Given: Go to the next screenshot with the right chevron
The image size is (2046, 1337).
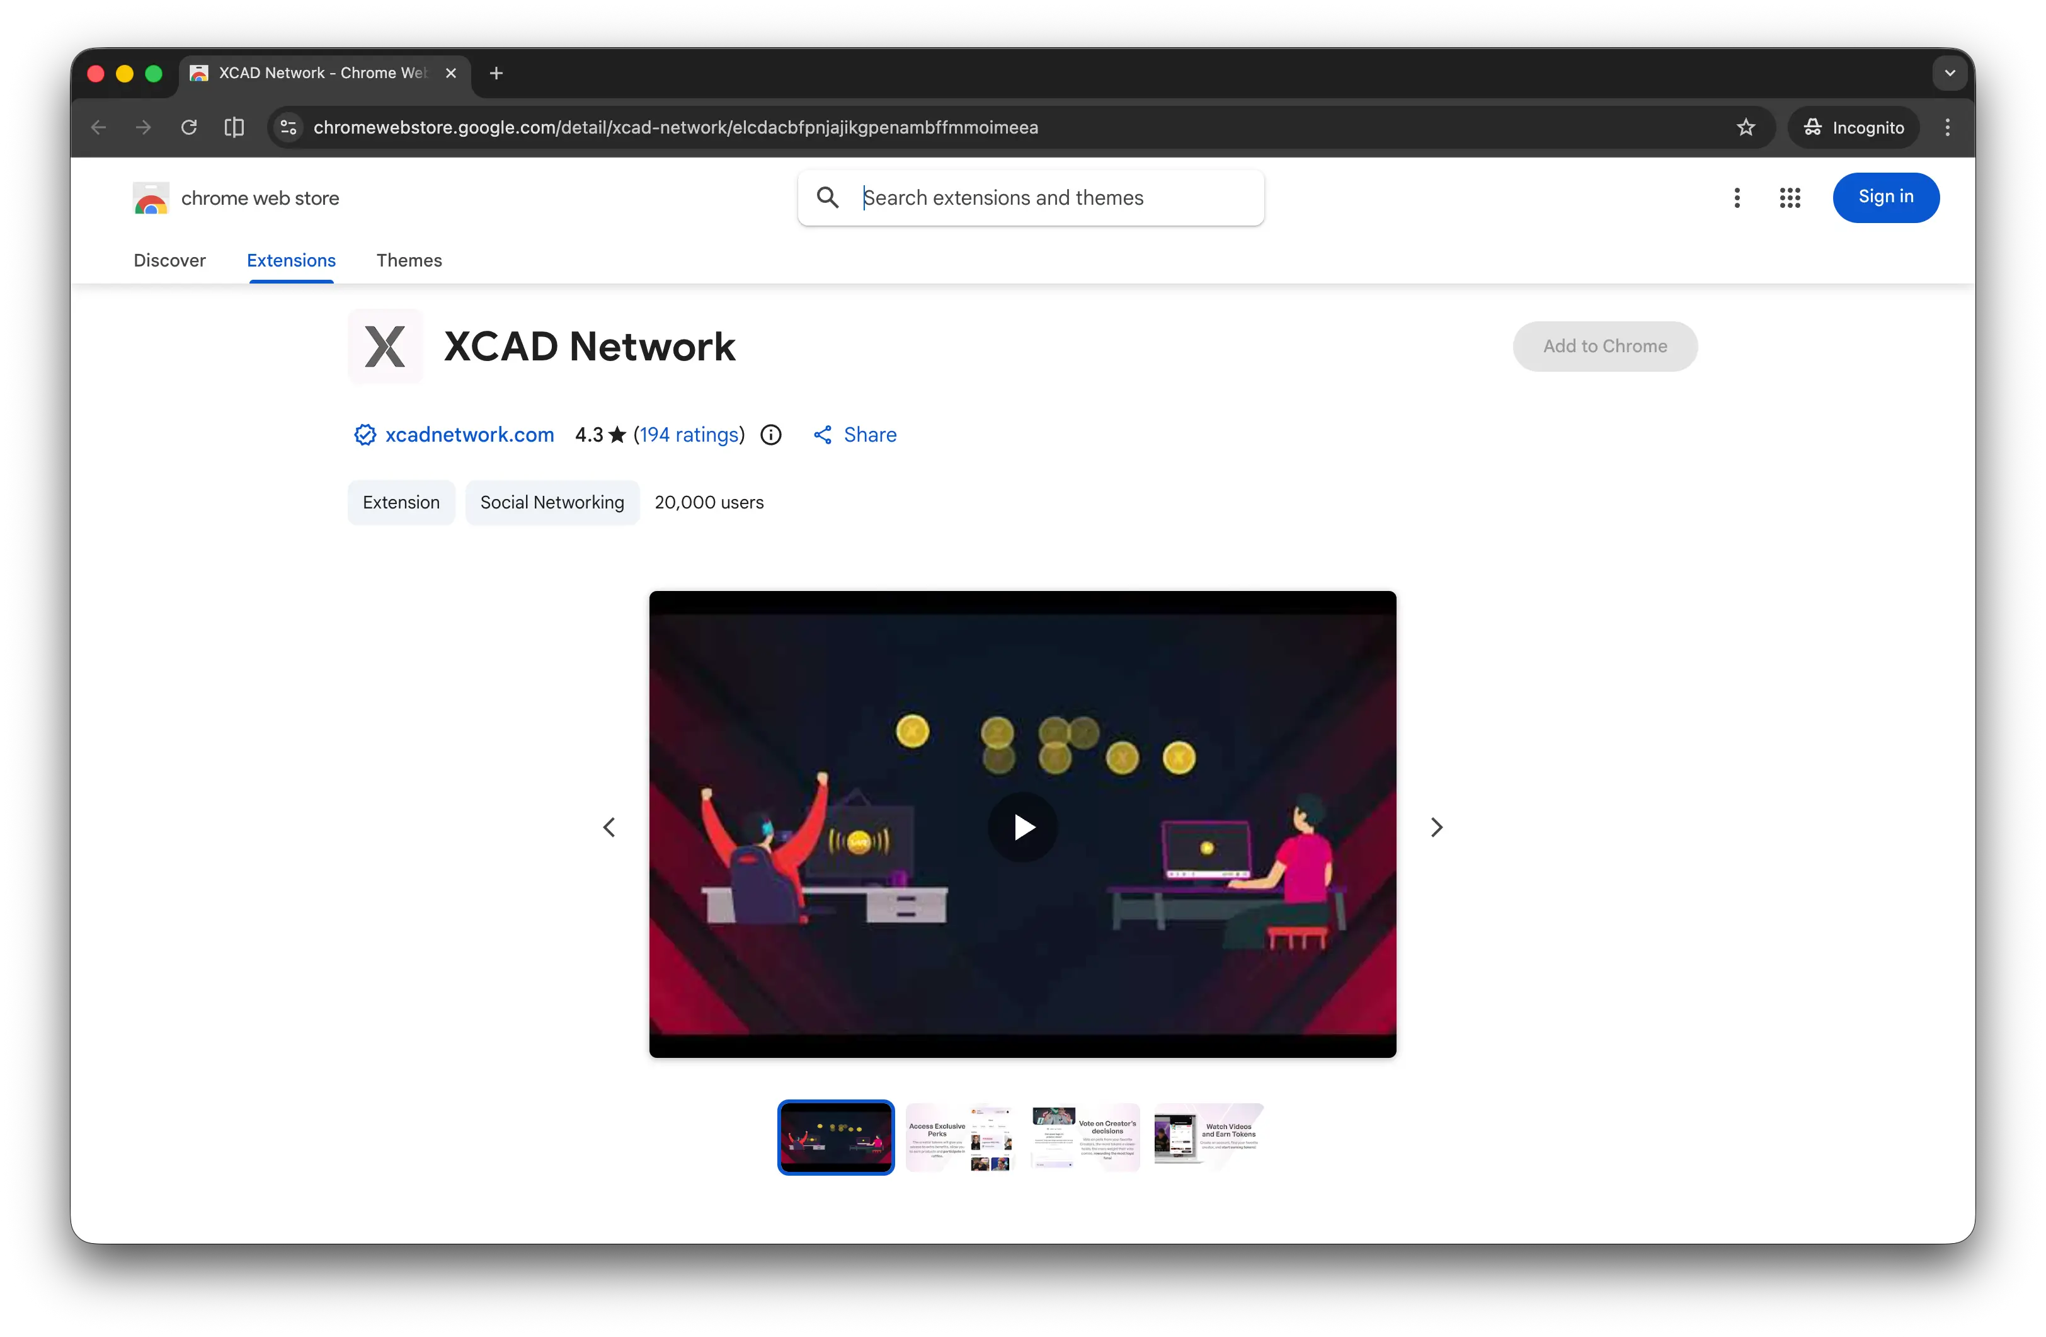Looking at the screenshot, I should tap(1436, 827).
